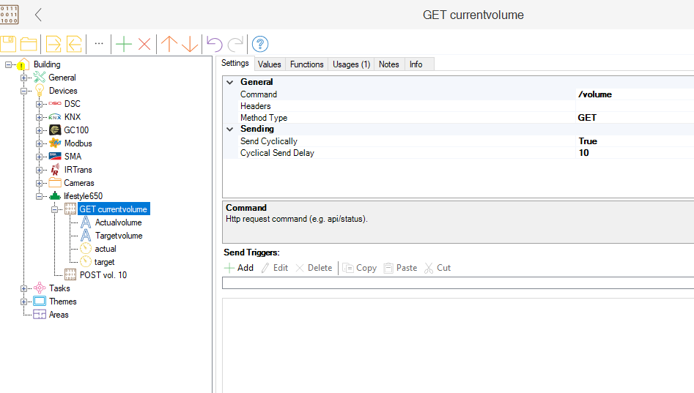Click the red X delete toolbar icon

point(144,44)
